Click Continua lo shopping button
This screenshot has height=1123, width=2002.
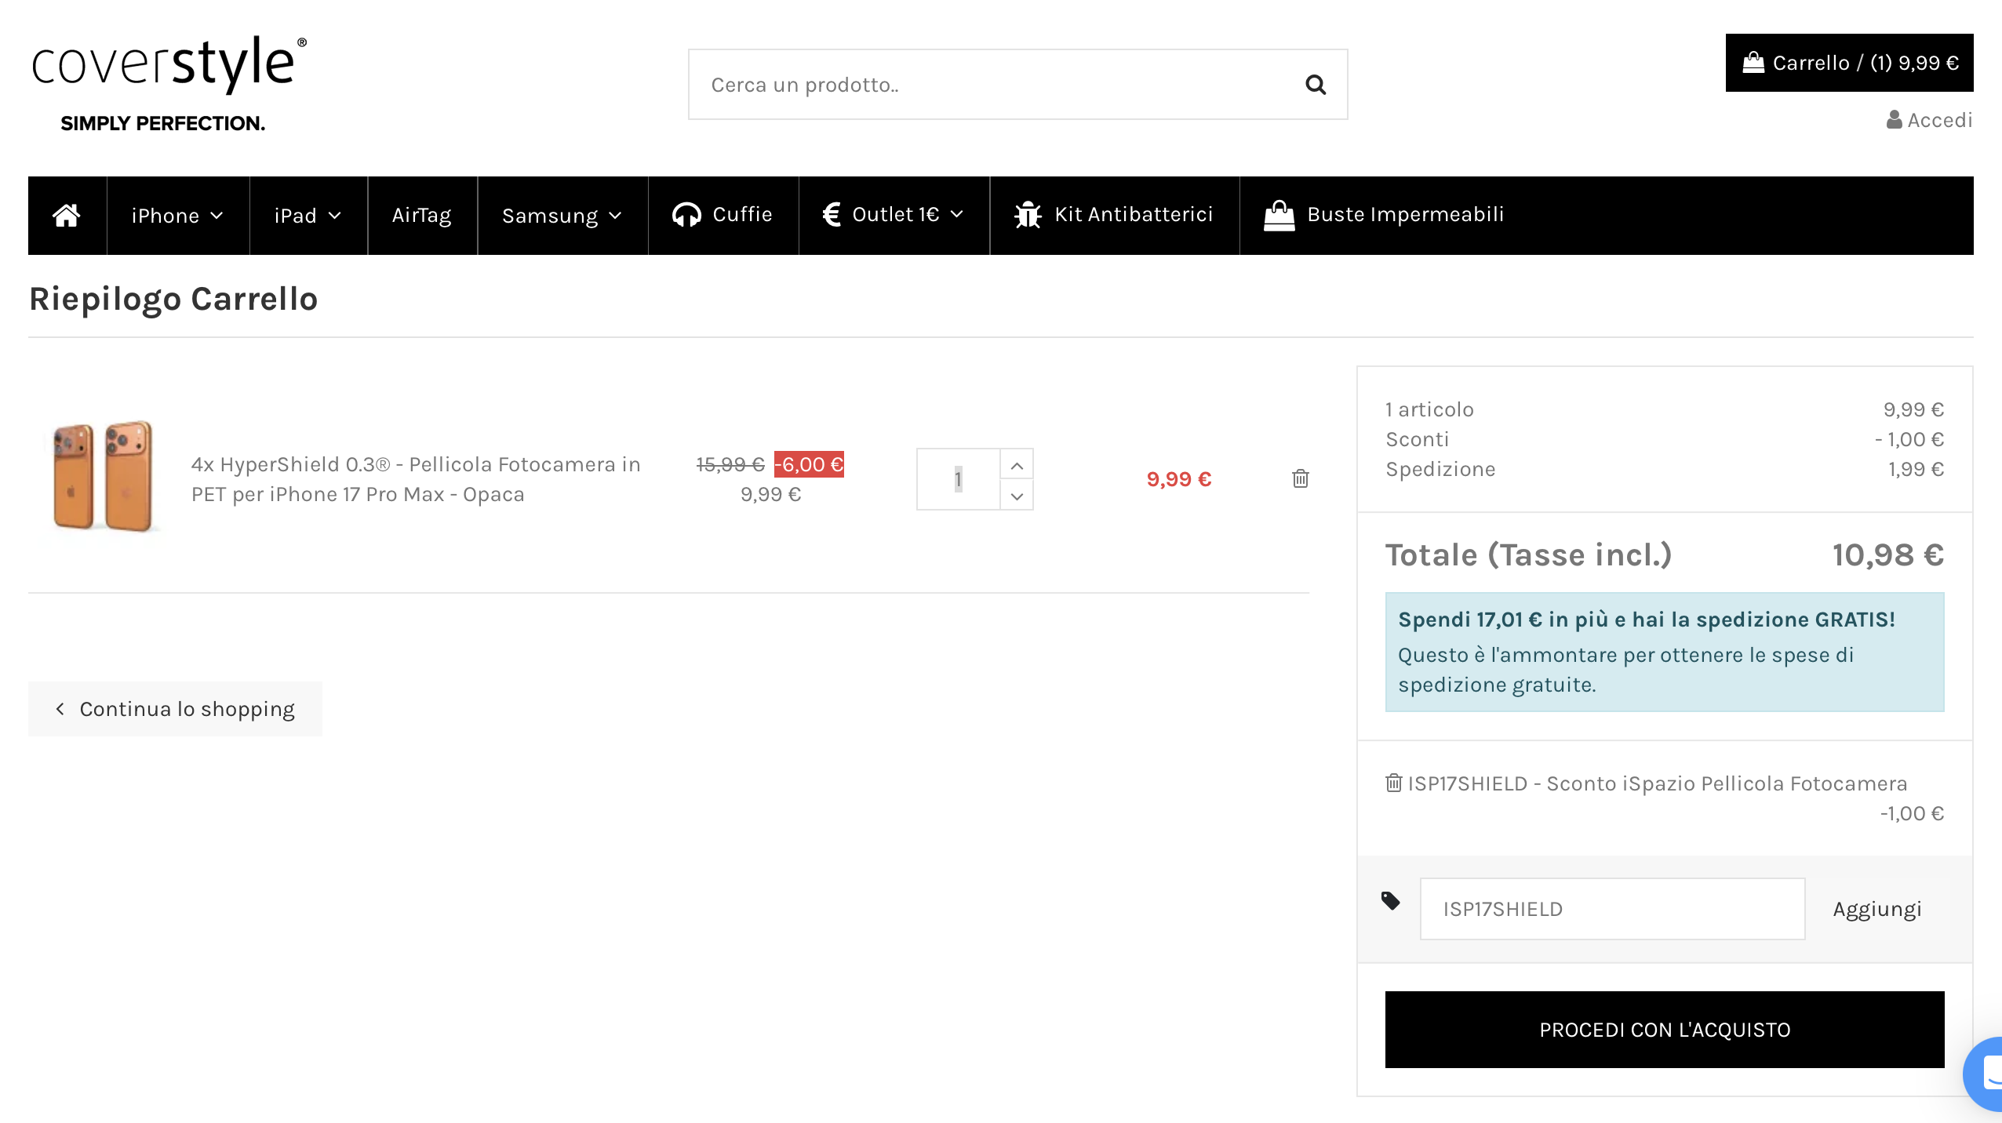click(x=175, y=709)
